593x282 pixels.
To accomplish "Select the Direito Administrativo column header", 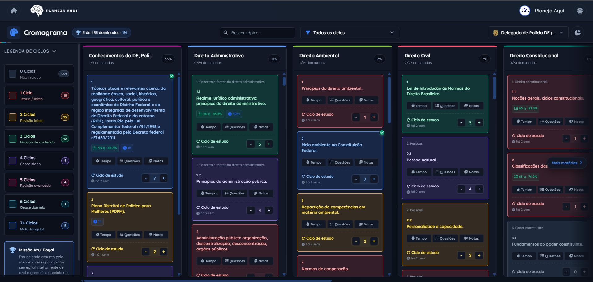I will point(237,59).
